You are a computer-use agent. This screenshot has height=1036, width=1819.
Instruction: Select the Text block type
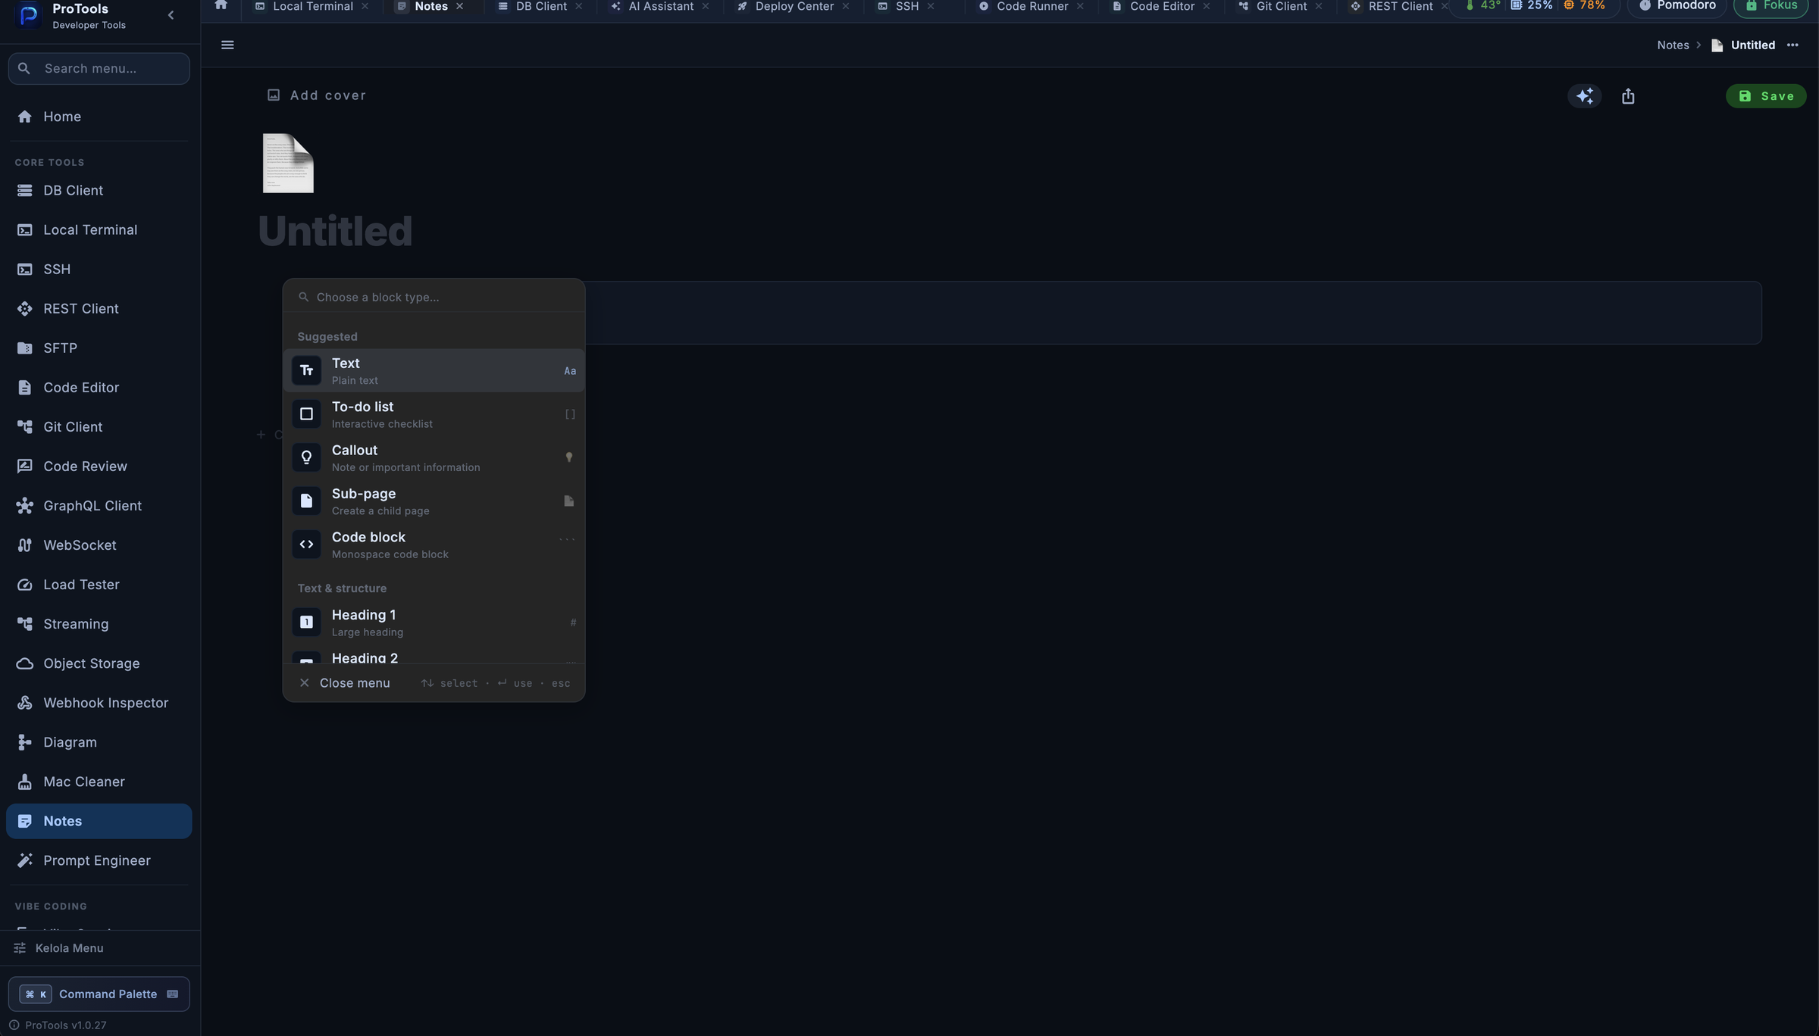(x=434, y=371)
